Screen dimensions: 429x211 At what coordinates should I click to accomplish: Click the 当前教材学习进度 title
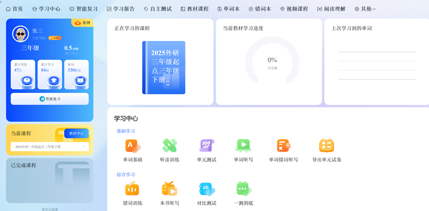pos(243,28)
